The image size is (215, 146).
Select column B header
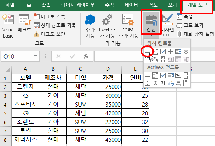pyautogui.click(x=53, y=69)
